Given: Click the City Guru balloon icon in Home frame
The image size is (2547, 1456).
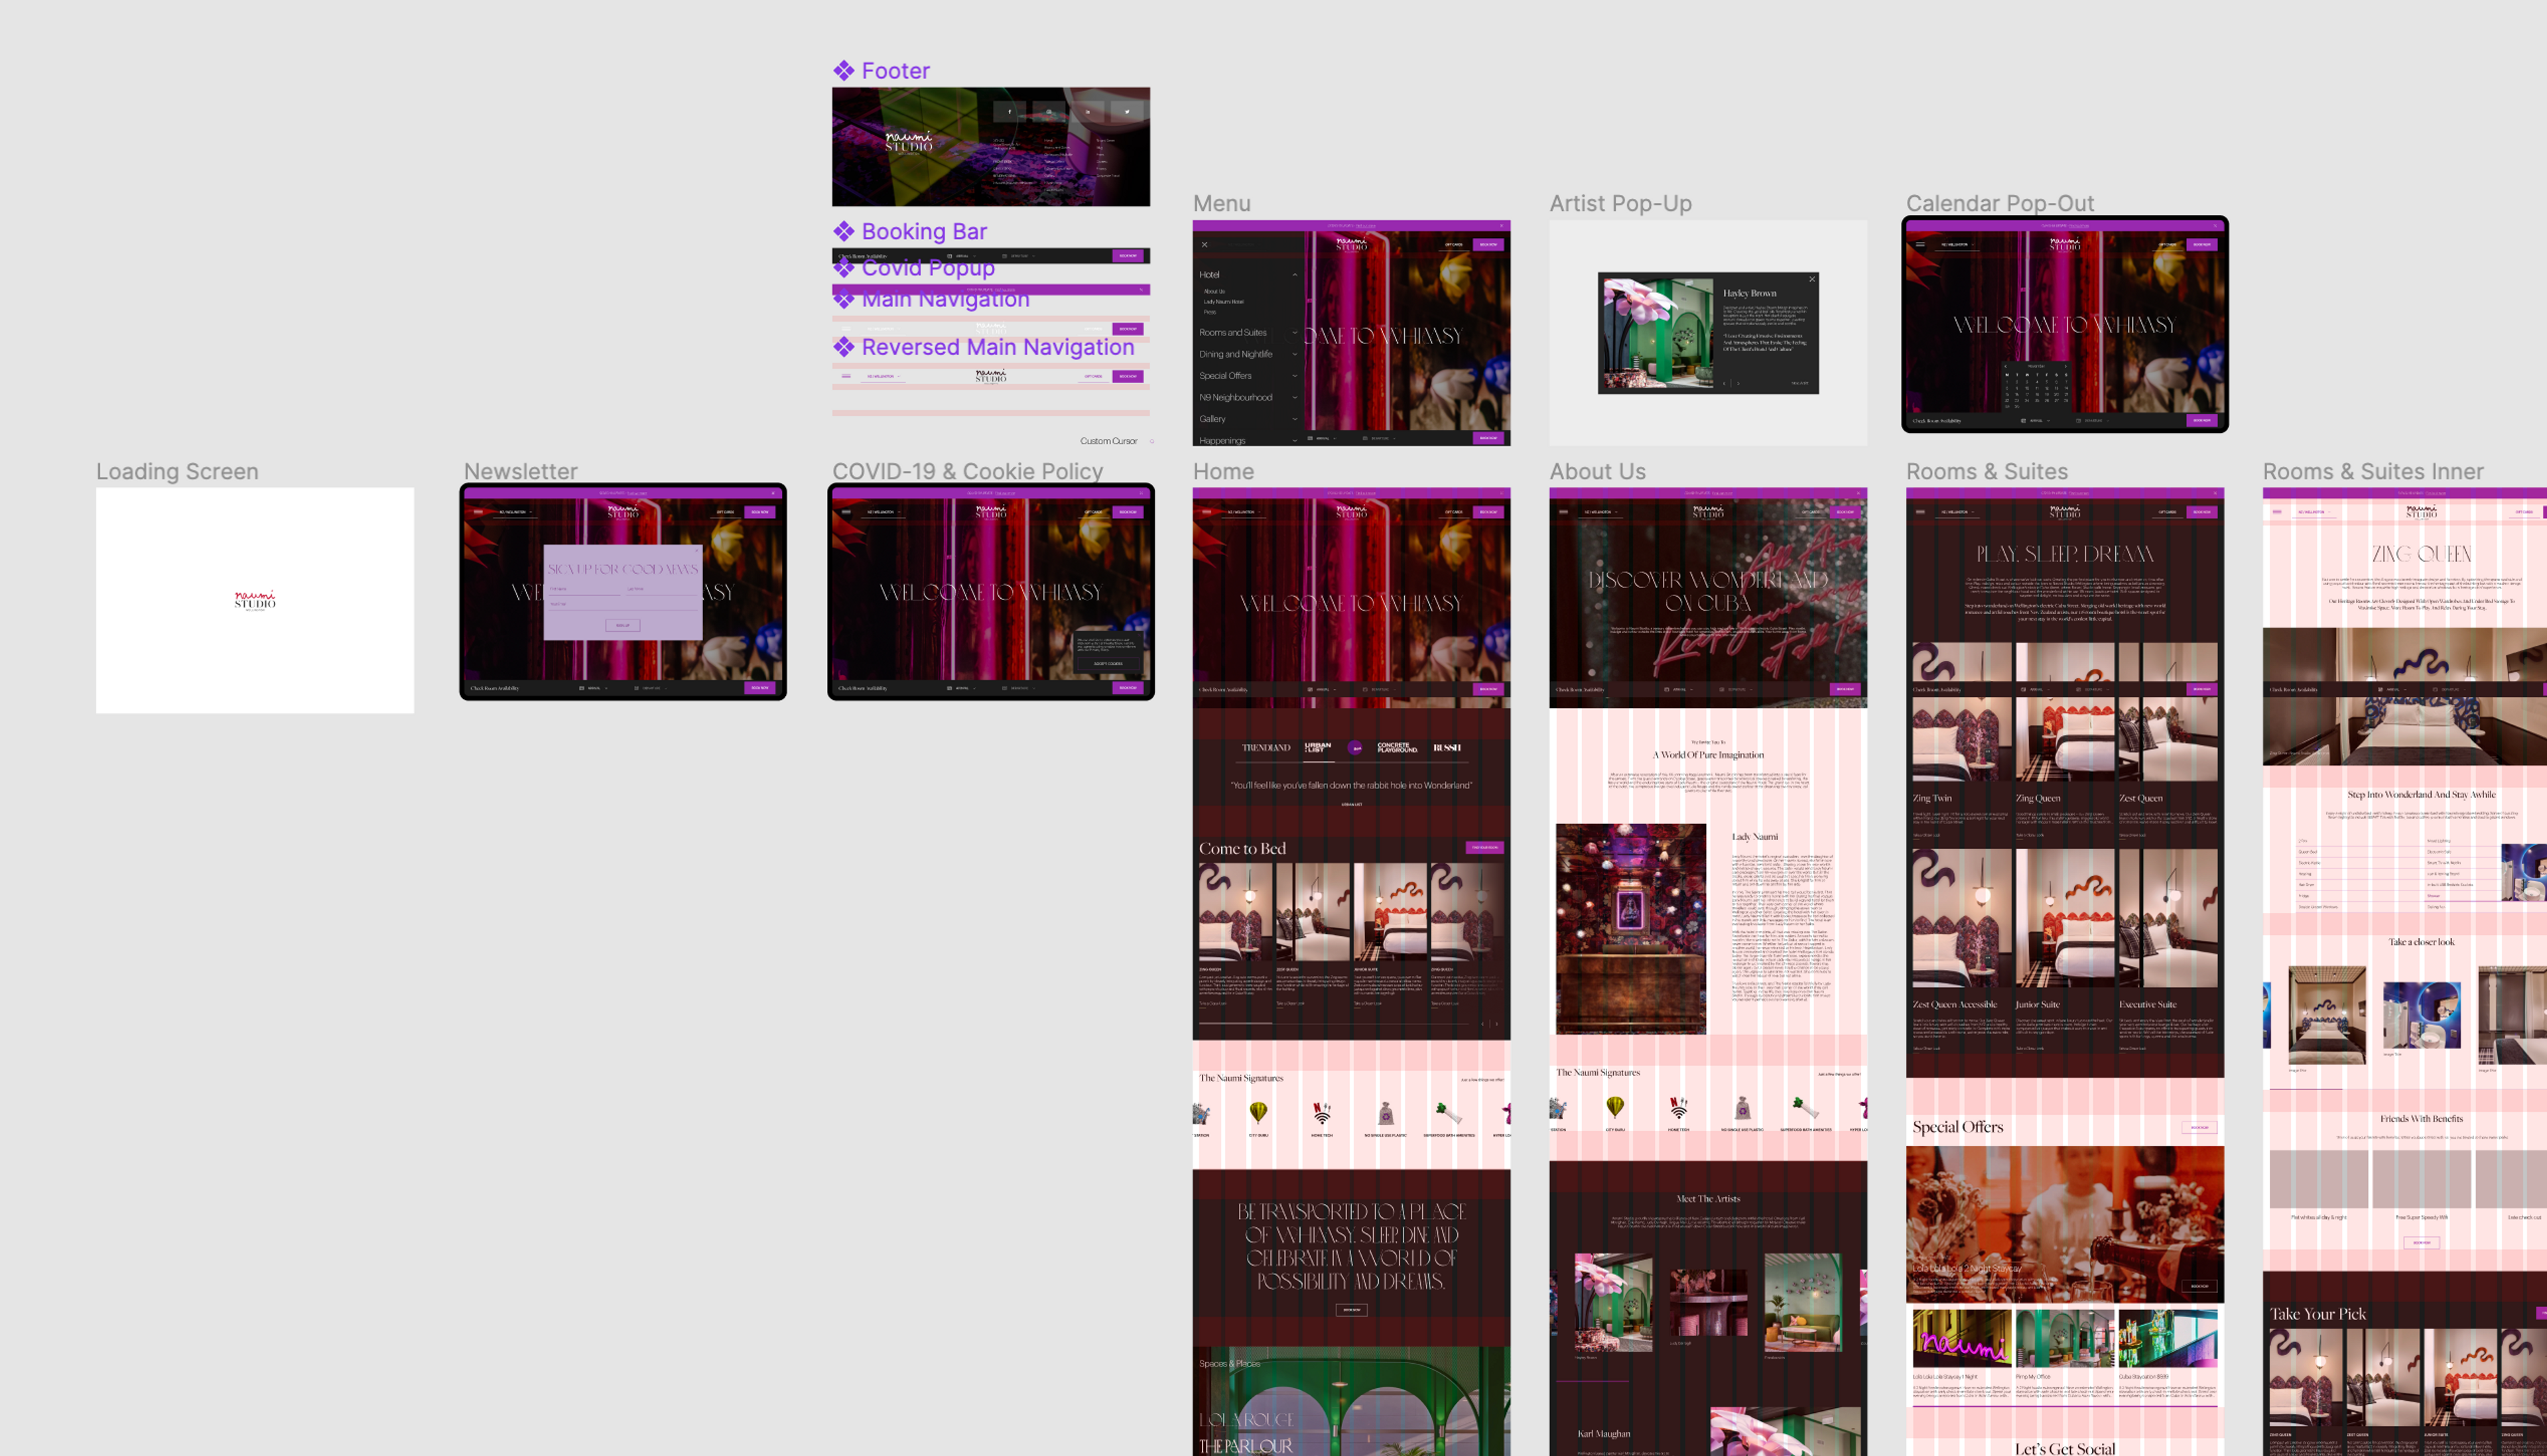Looking at the screenshot, I should click(x=1258, y=1112).
